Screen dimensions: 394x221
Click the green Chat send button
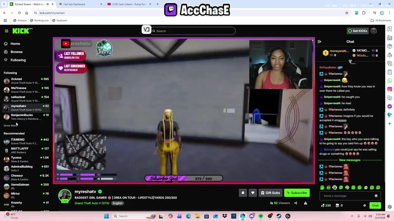[x=375, y=206]
